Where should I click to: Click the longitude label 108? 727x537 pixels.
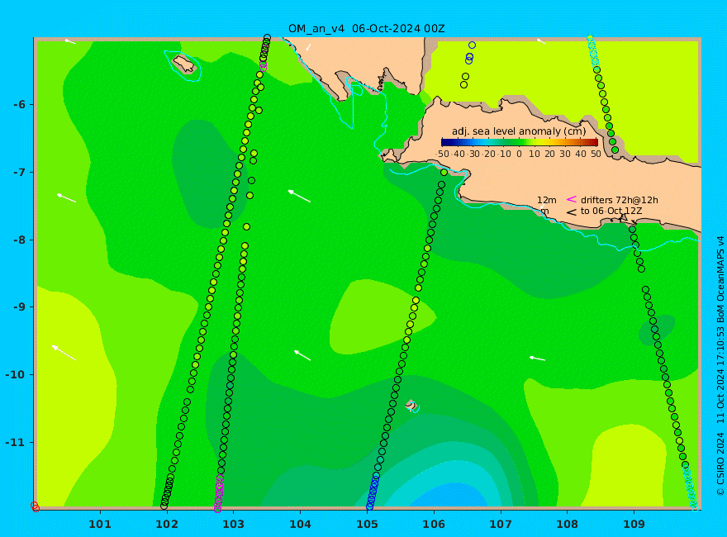tap(568, 525)
